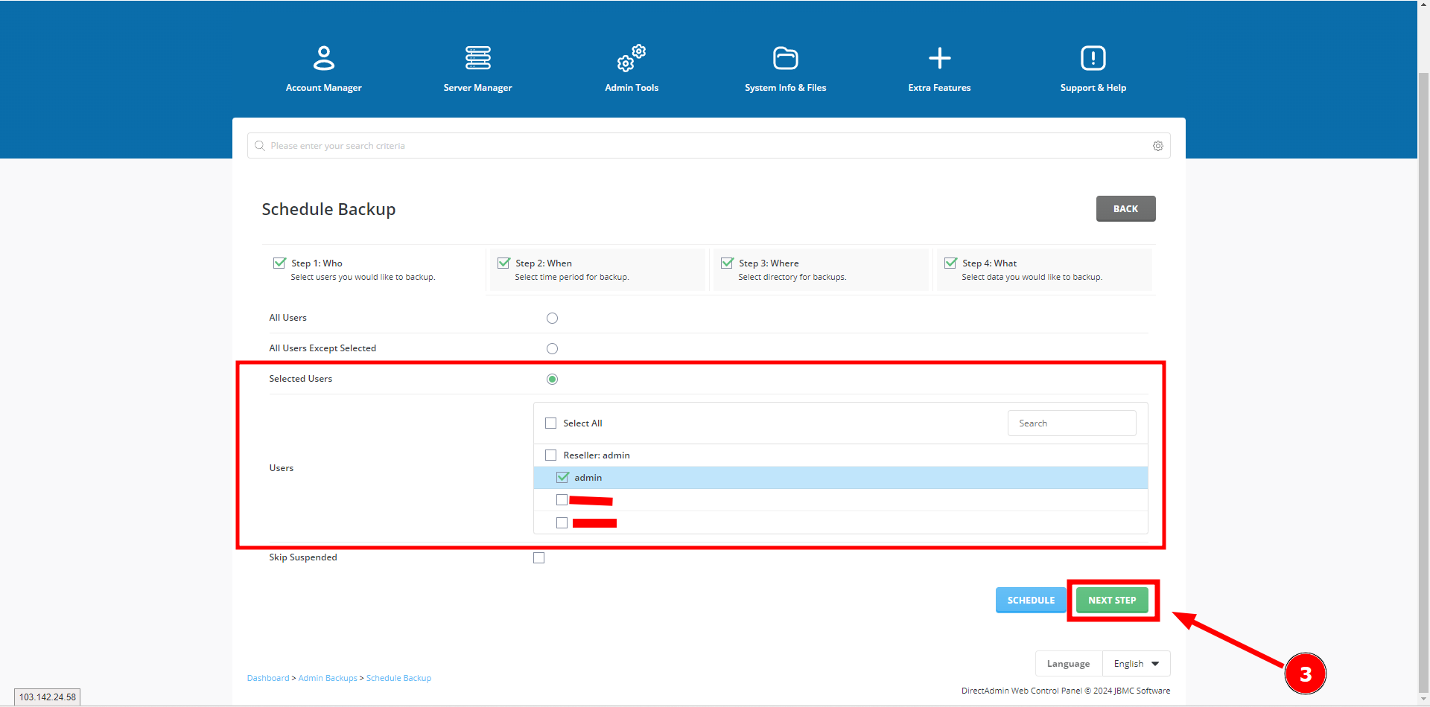Open the Admin Tools gears icon

[x=631, y=58]
